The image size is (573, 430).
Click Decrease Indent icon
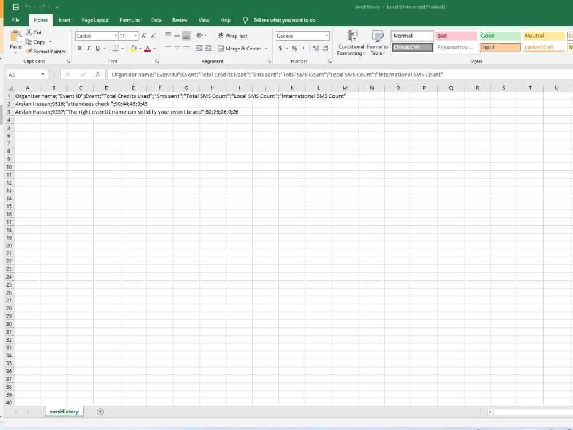pos(199,48)
